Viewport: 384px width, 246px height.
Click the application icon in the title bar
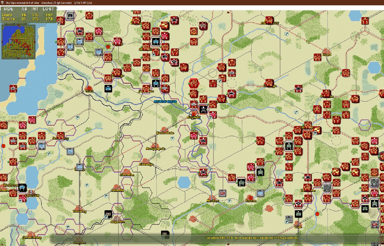tap(3, 2)
